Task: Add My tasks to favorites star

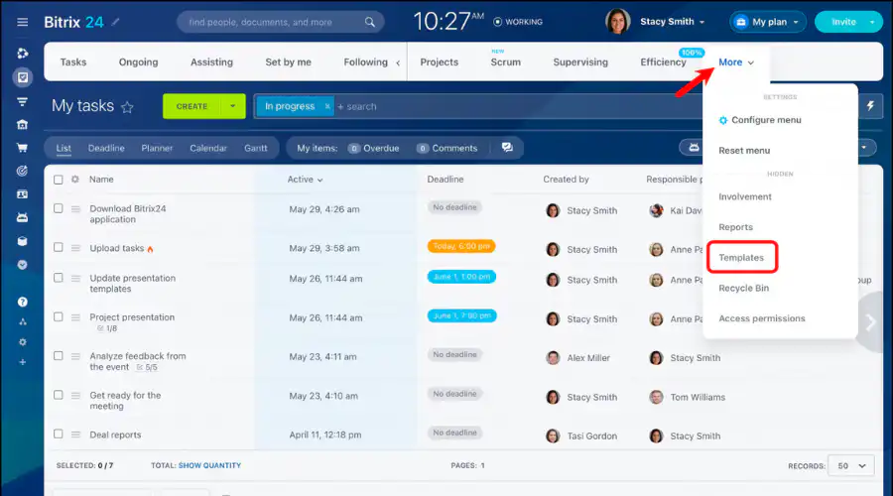Action: click(127, 107)
